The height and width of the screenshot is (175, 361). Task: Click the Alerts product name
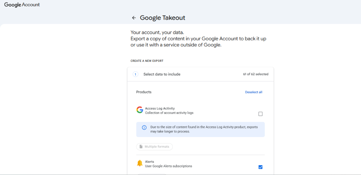click(149, 162)
